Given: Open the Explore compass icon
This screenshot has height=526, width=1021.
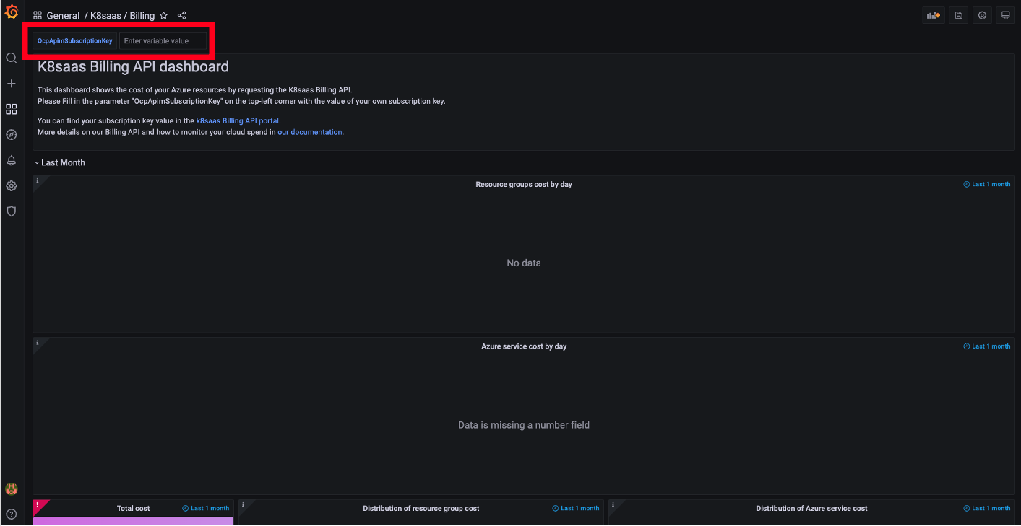Looking at the screenshot, I should pyautogui.click(x=12, y=135).
